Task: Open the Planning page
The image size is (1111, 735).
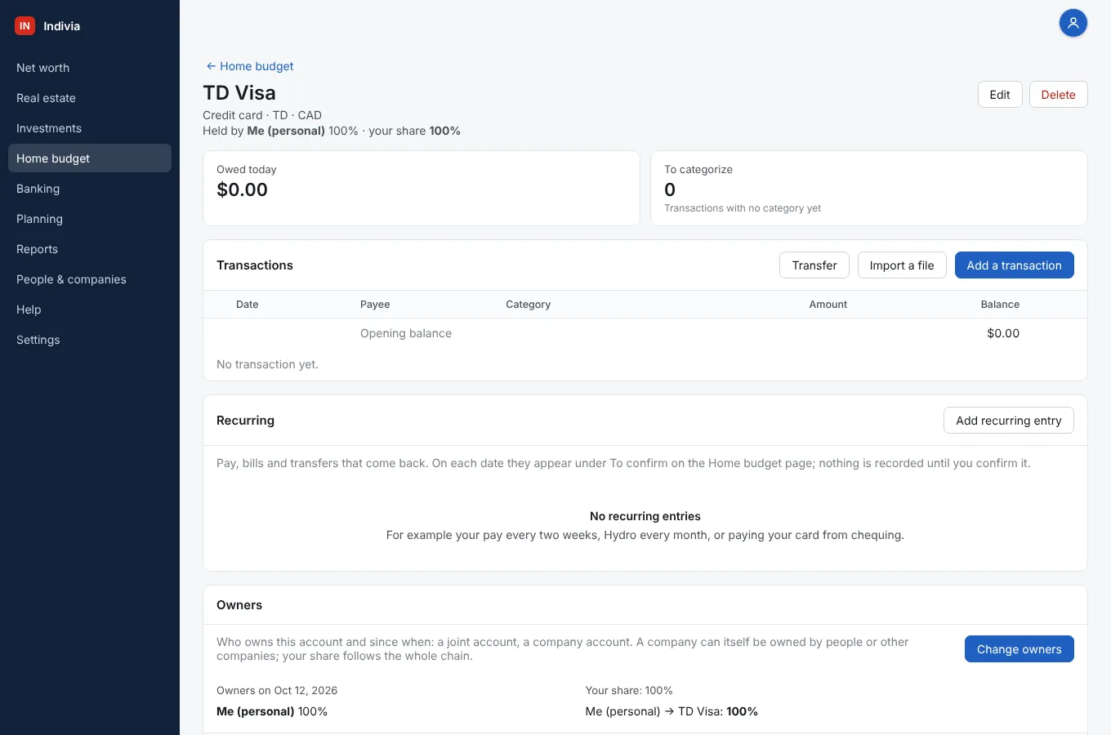Action: 90,219
